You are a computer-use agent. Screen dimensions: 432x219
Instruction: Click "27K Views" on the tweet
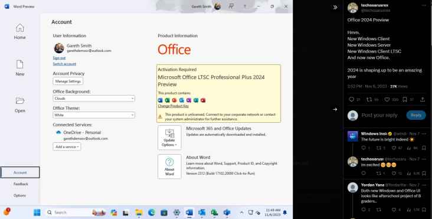[x=399, y=87]
